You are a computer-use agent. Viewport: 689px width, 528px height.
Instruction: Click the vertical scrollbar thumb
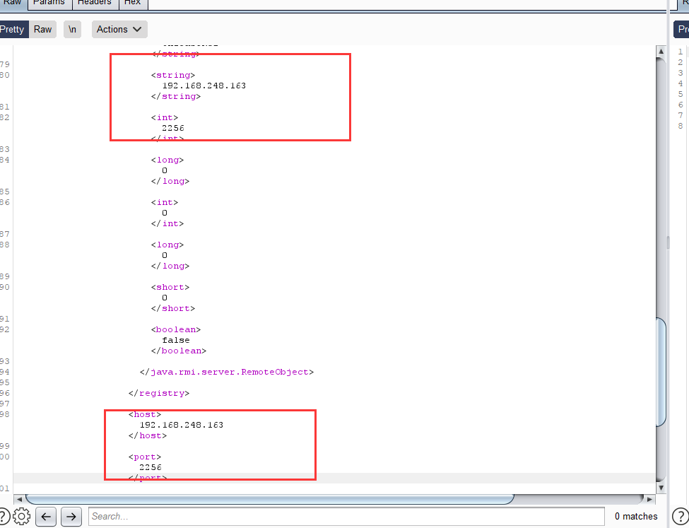click(661, 372)
